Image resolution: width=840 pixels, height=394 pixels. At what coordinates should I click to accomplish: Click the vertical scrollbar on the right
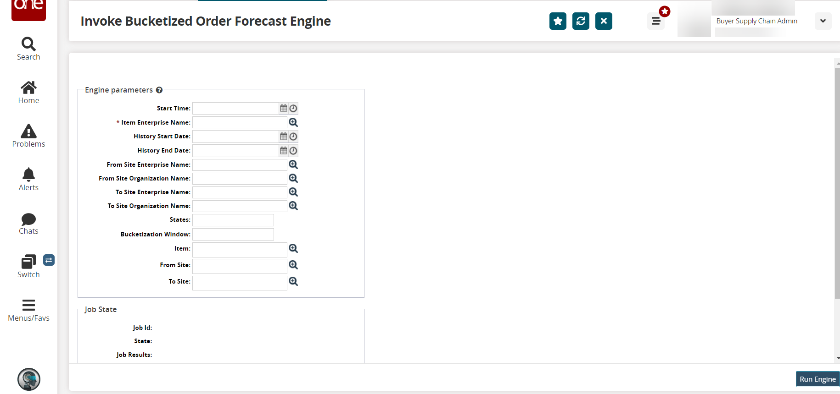[x=837, y=183]
